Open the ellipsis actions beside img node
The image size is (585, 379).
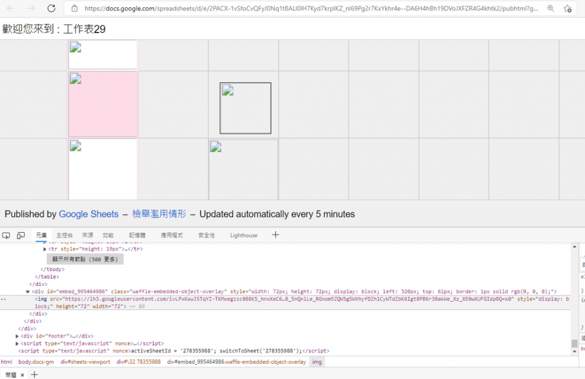click(x=3, y=299)
